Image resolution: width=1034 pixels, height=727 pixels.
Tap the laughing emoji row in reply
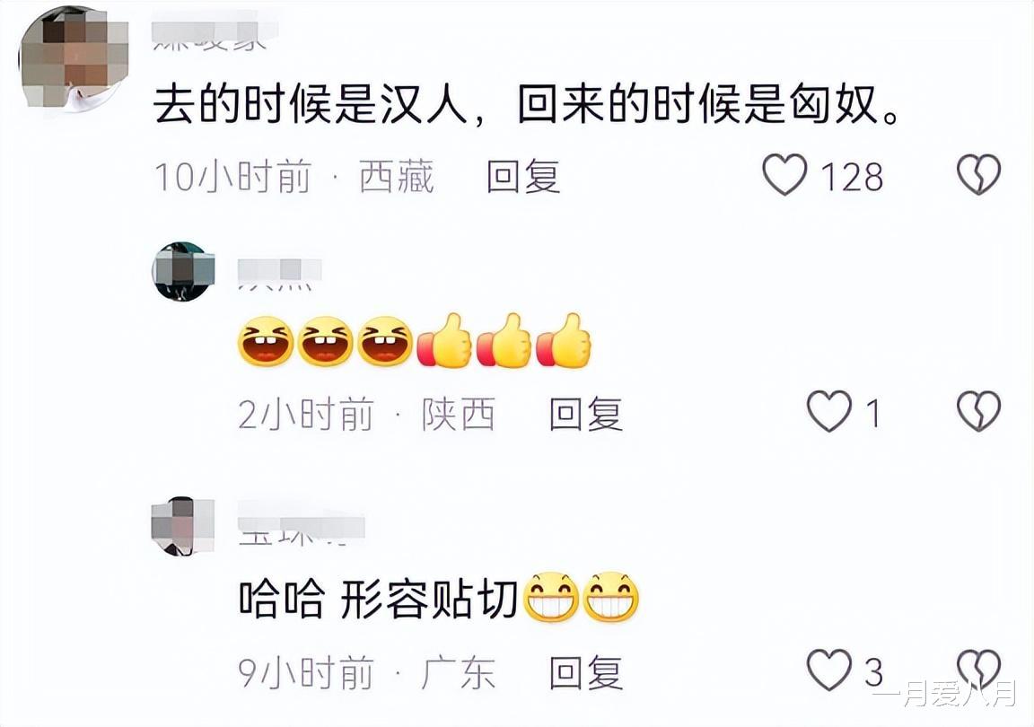coord(414,341)
